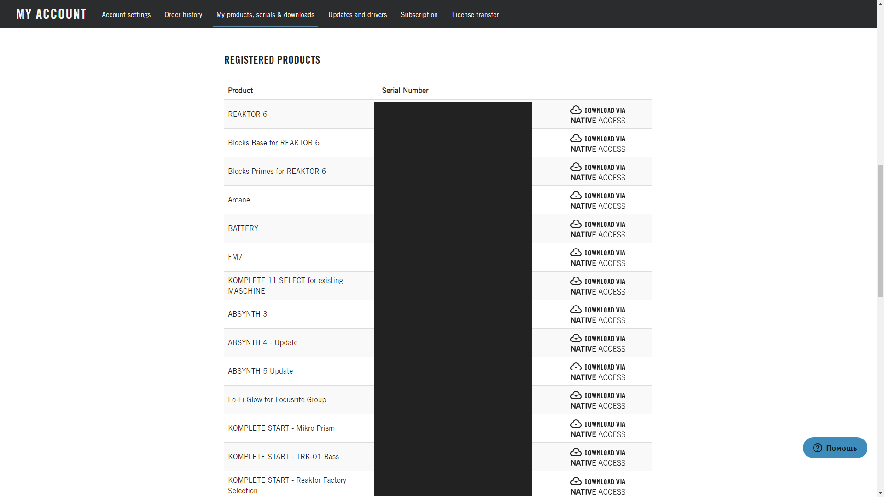Click the Arcane product name

(239, 200)
